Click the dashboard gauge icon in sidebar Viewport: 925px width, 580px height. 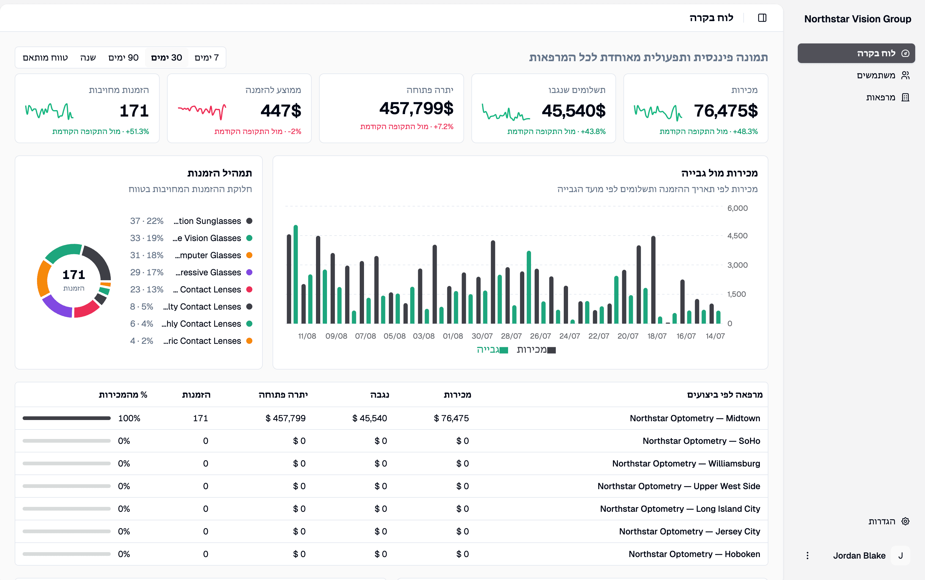[x=905, y=53]
